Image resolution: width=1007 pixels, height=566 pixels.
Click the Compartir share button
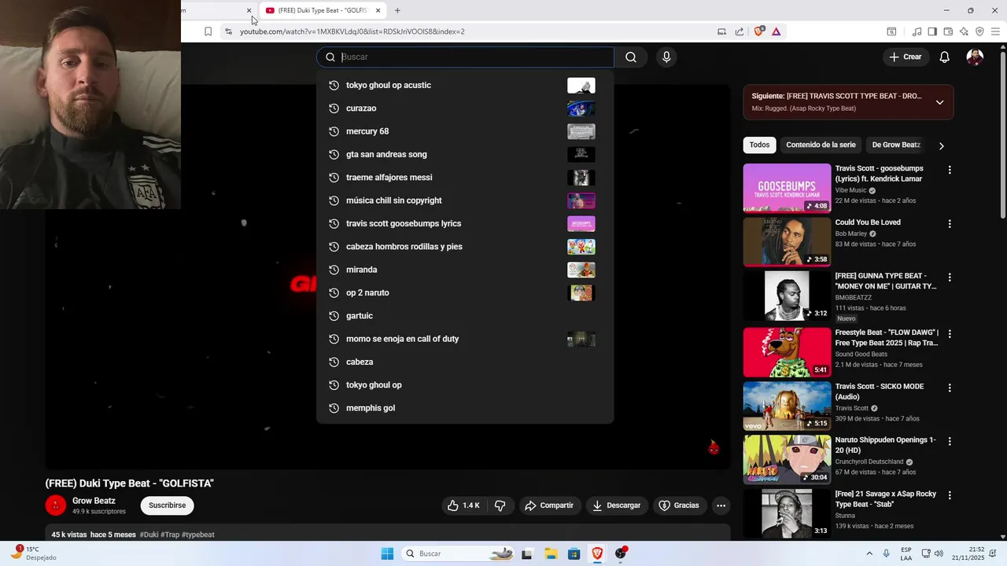point(549,505)
